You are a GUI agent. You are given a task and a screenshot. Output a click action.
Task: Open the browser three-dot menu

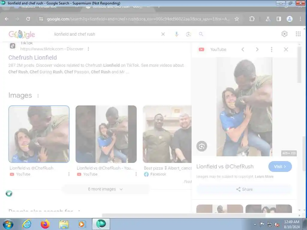coord(300,19)
